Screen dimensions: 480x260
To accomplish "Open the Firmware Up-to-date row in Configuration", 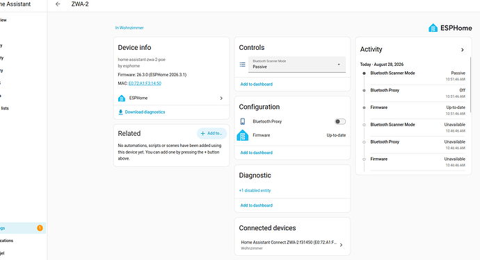I will [292, 135].
